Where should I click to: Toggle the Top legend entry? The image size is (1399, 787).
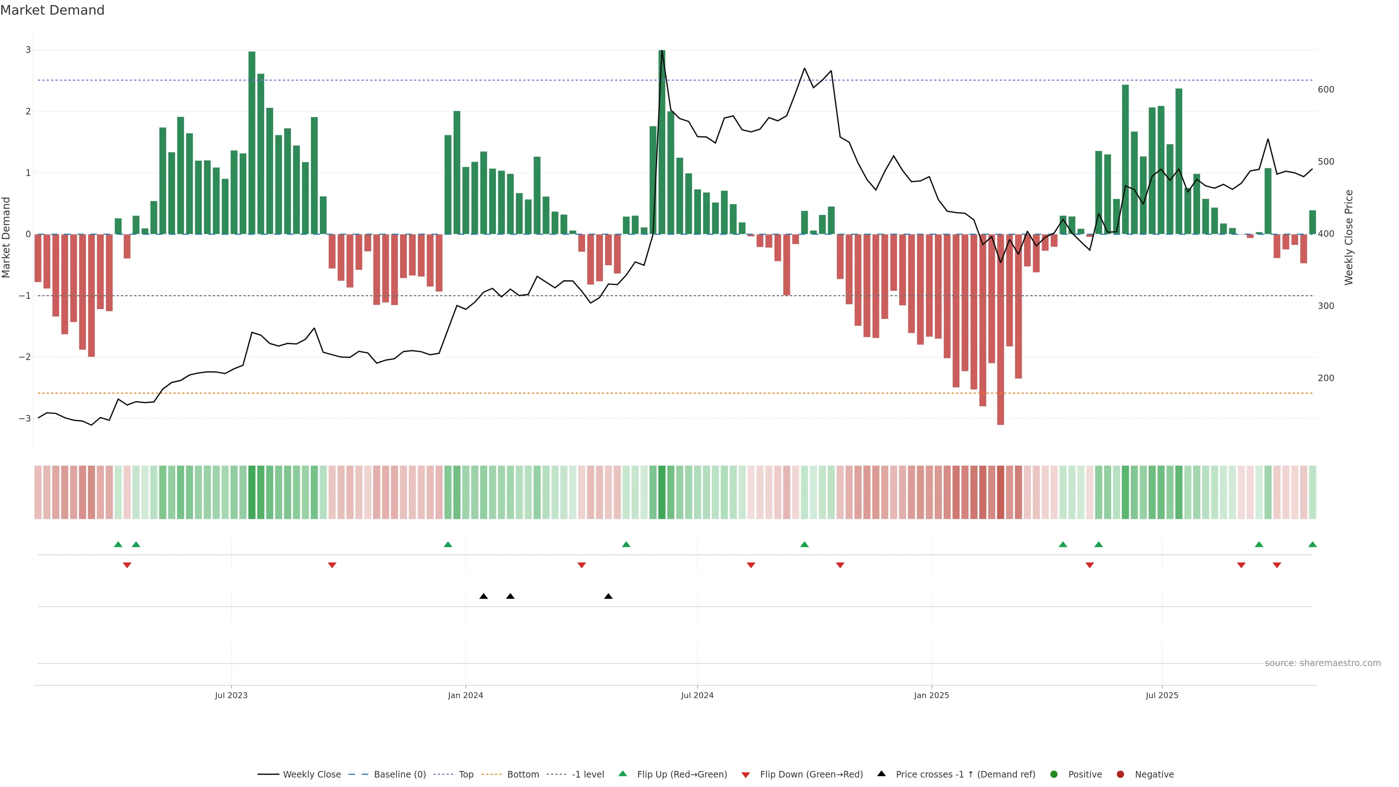pos(466,774)
